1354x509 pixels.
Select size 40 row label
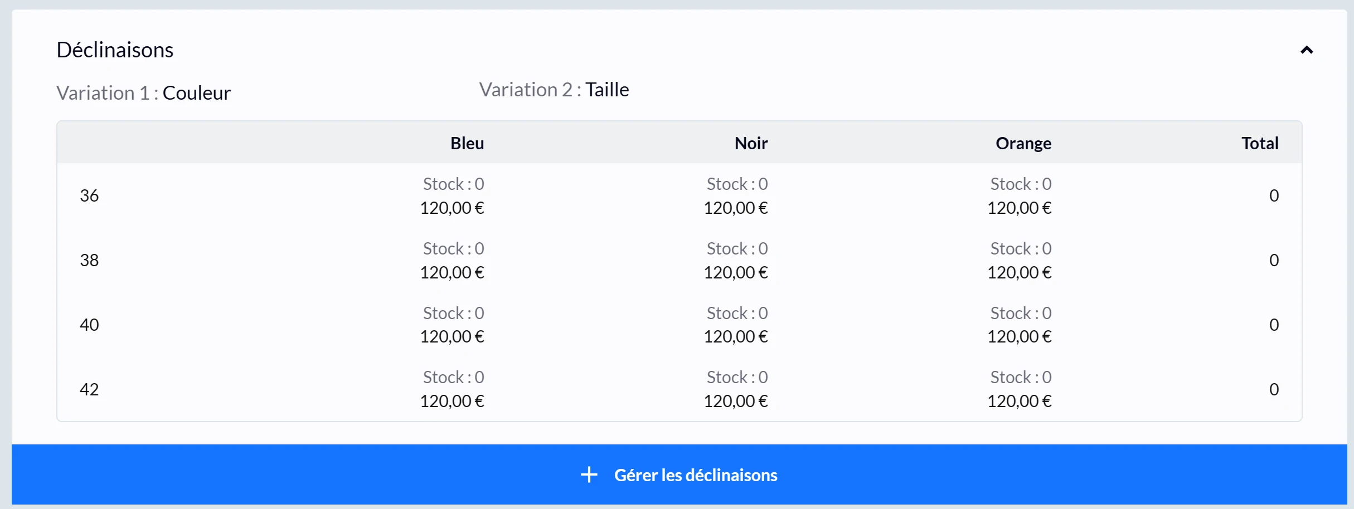click(89, 325)
